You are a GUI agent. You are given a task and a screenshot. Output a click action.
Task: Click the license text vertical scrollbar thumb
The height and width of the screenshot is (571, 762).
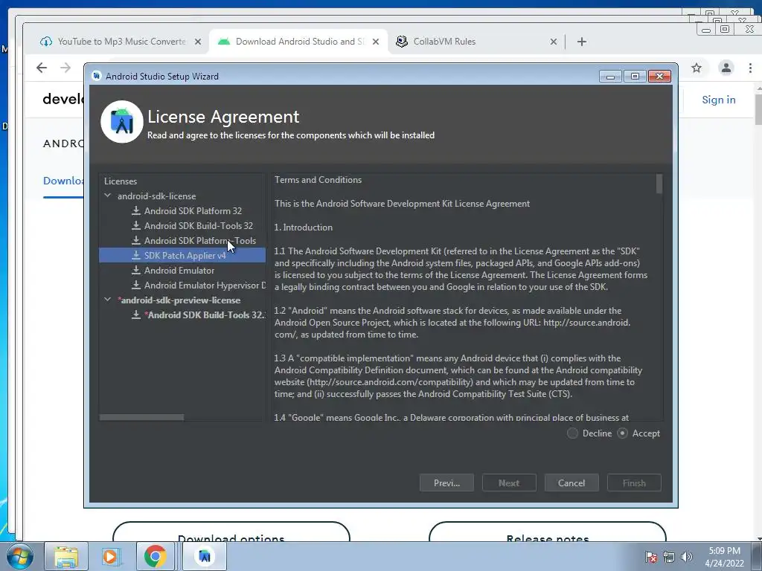pos(659,184)
